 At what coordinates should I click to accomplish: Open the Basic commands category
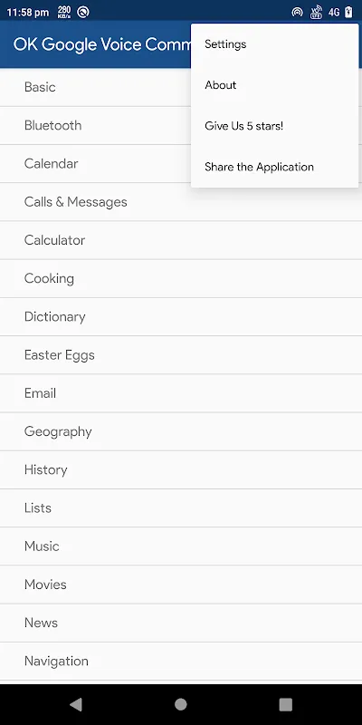point(95,87)
